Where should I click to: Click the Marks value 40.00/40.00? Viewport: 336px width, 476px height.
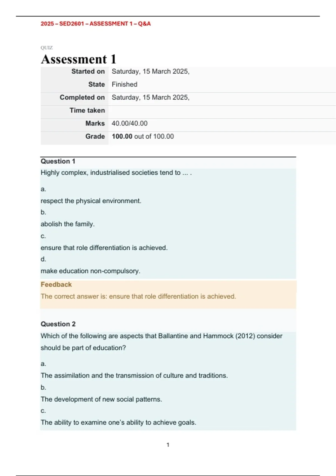(129, 123)
